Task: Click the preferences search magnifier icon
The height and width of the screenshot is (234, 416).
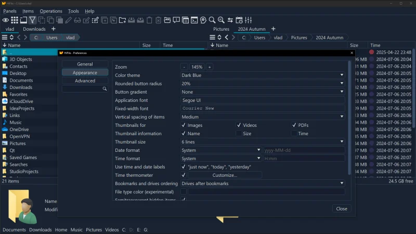Action: 105,89
